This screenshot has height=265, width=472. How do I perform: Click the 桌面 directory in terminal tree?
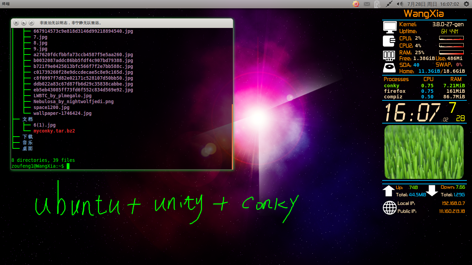28,148
